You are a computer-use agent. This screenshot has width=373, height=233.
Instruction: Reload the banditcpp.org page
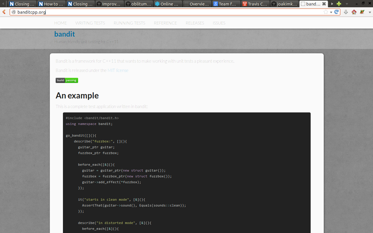pos(336,12)
